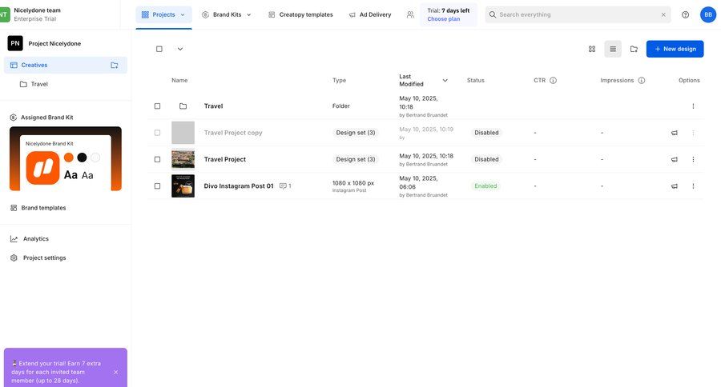Open options menu for Travel folder
This screenshot has width=721, height=387.
pyautogui.click(x=693, y=106)
